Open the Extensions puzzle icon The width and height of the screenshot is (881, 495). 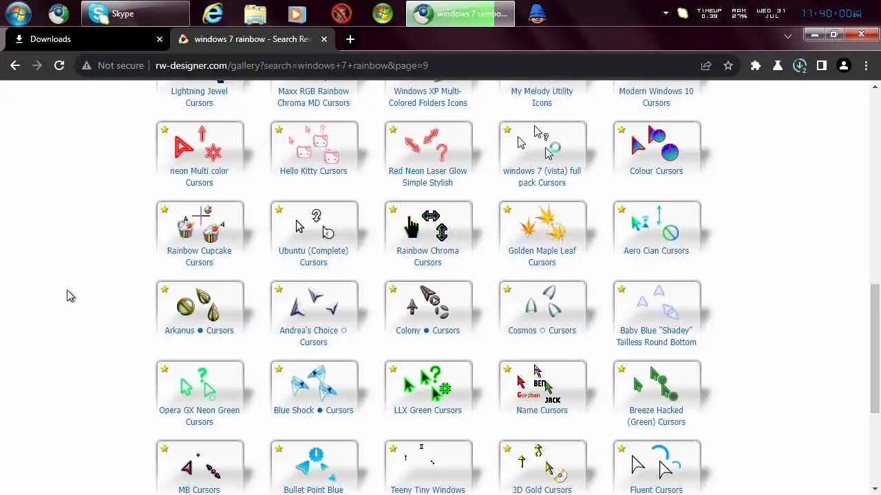756,65
